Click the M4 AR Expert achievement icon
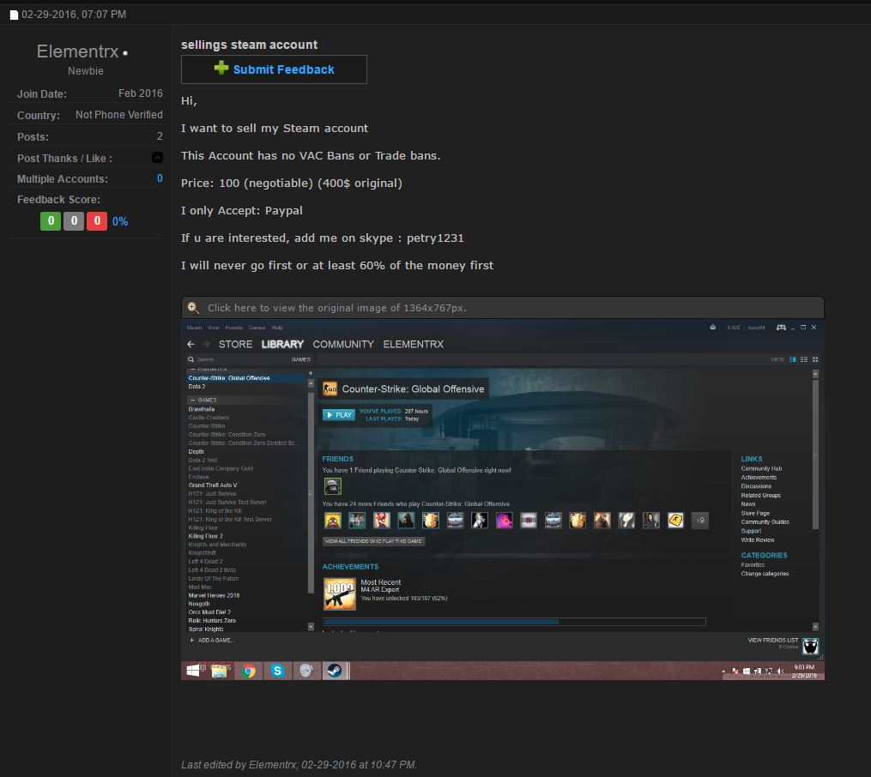This screenshot has height=777, width=871. click(340, 593)
